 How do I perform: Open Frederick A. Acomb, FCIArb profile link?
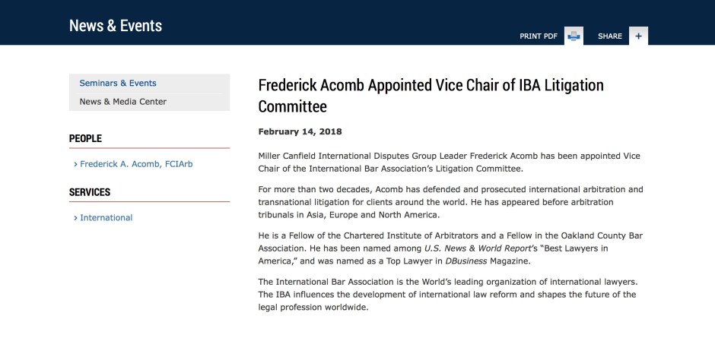click(136, 164)
